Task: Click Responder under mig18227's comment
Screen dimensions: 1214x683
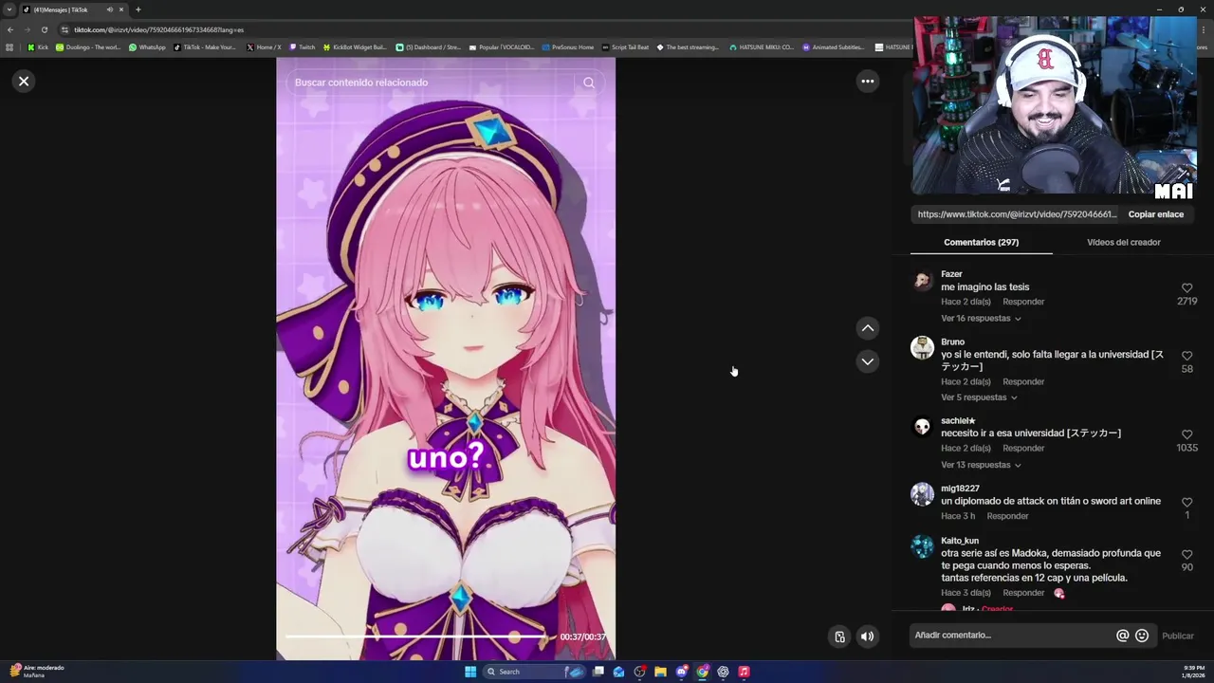Action: (x=1007, y=516)
